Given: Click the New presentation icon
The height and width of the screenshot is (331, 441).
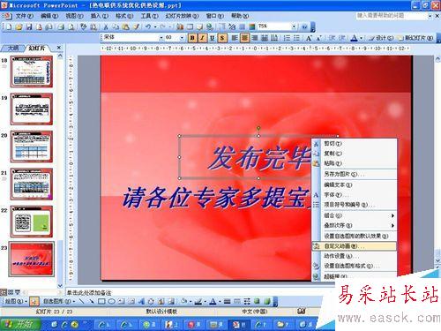Looking at the screenshot, I should tap(10, 27).
